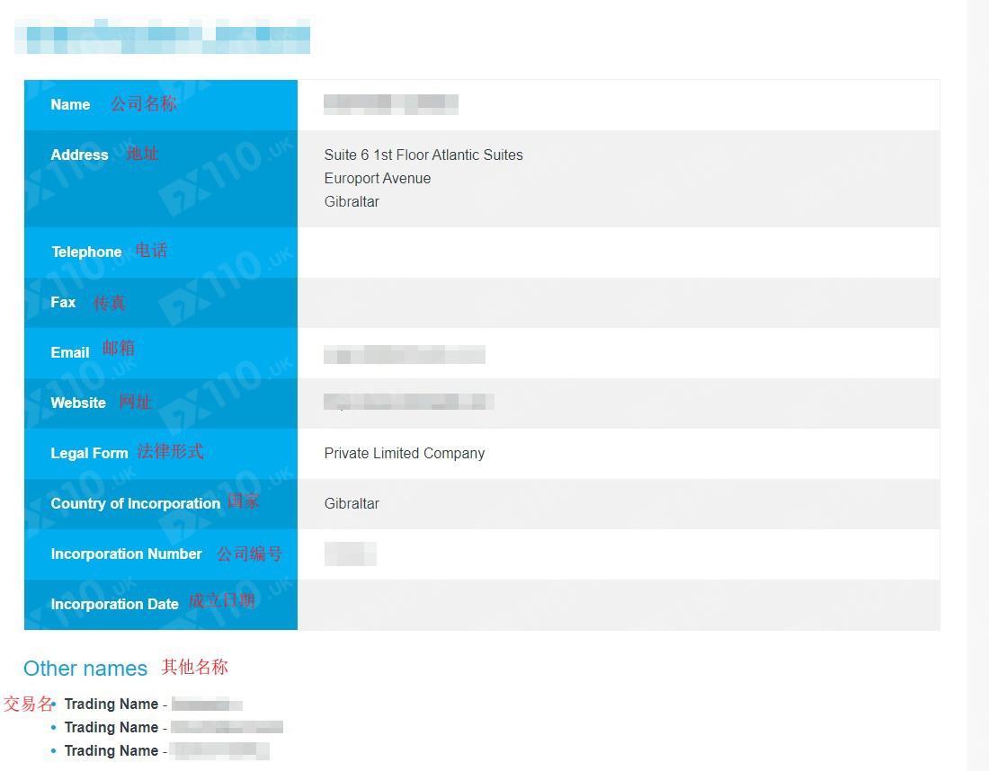Click the blurred company name value
Image resolution: width=989 pixels, height=771 pixels.
tap(391, 104)
